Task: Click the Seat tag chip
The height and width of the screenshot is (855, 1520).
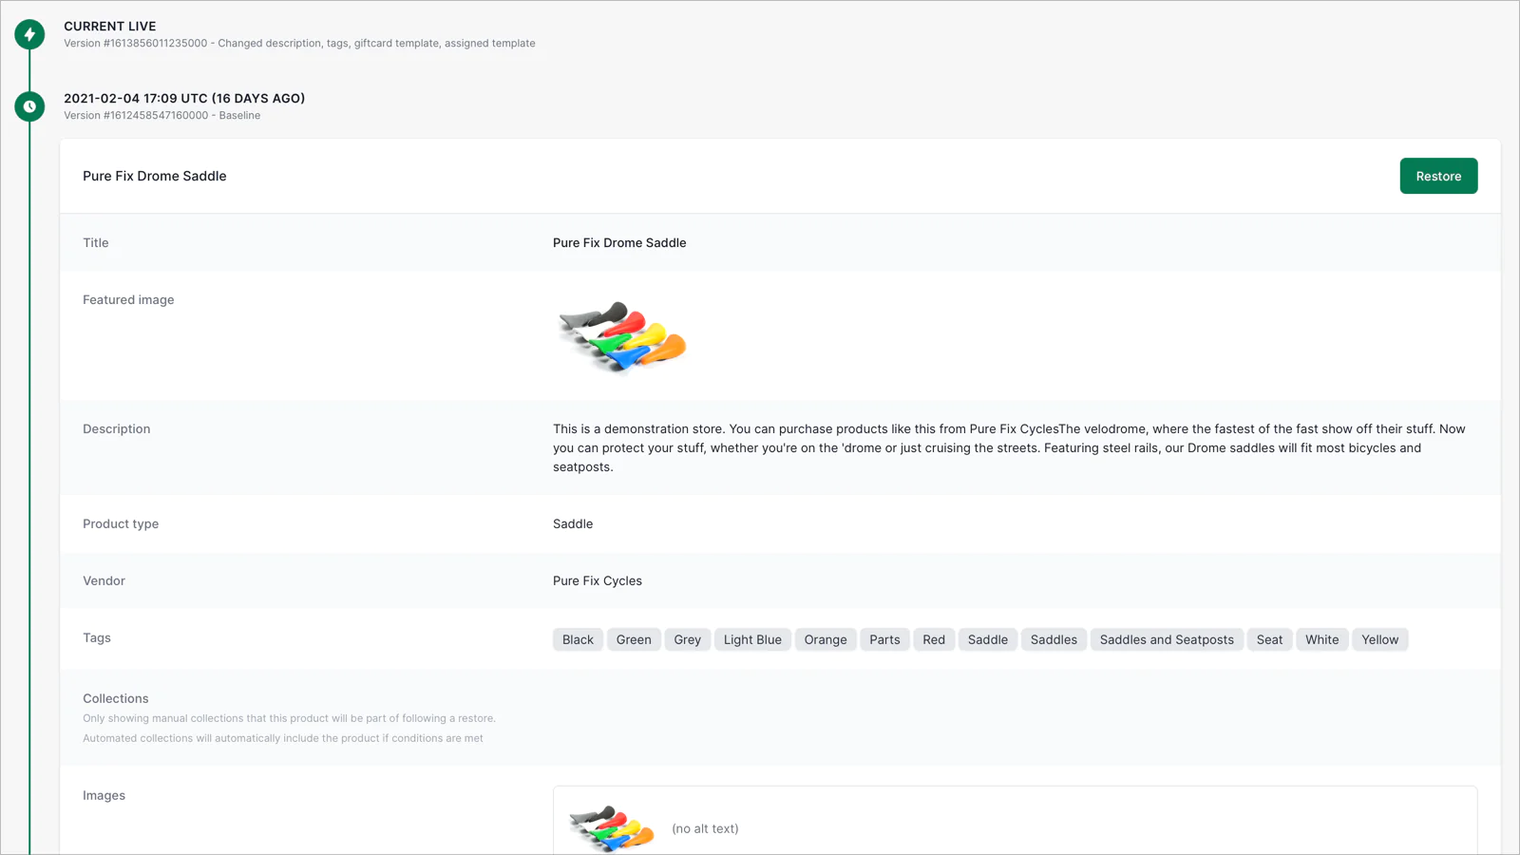Action: click(x=1269, y=639)
